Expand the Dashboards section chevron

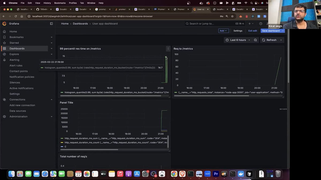coord(52,48)
